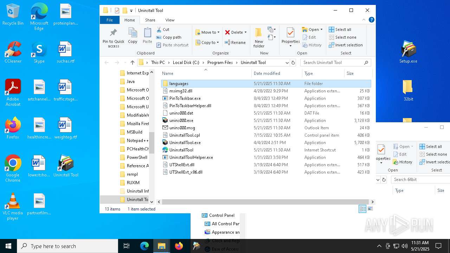Open the File ribbon tab

click(x=110, y=20)
